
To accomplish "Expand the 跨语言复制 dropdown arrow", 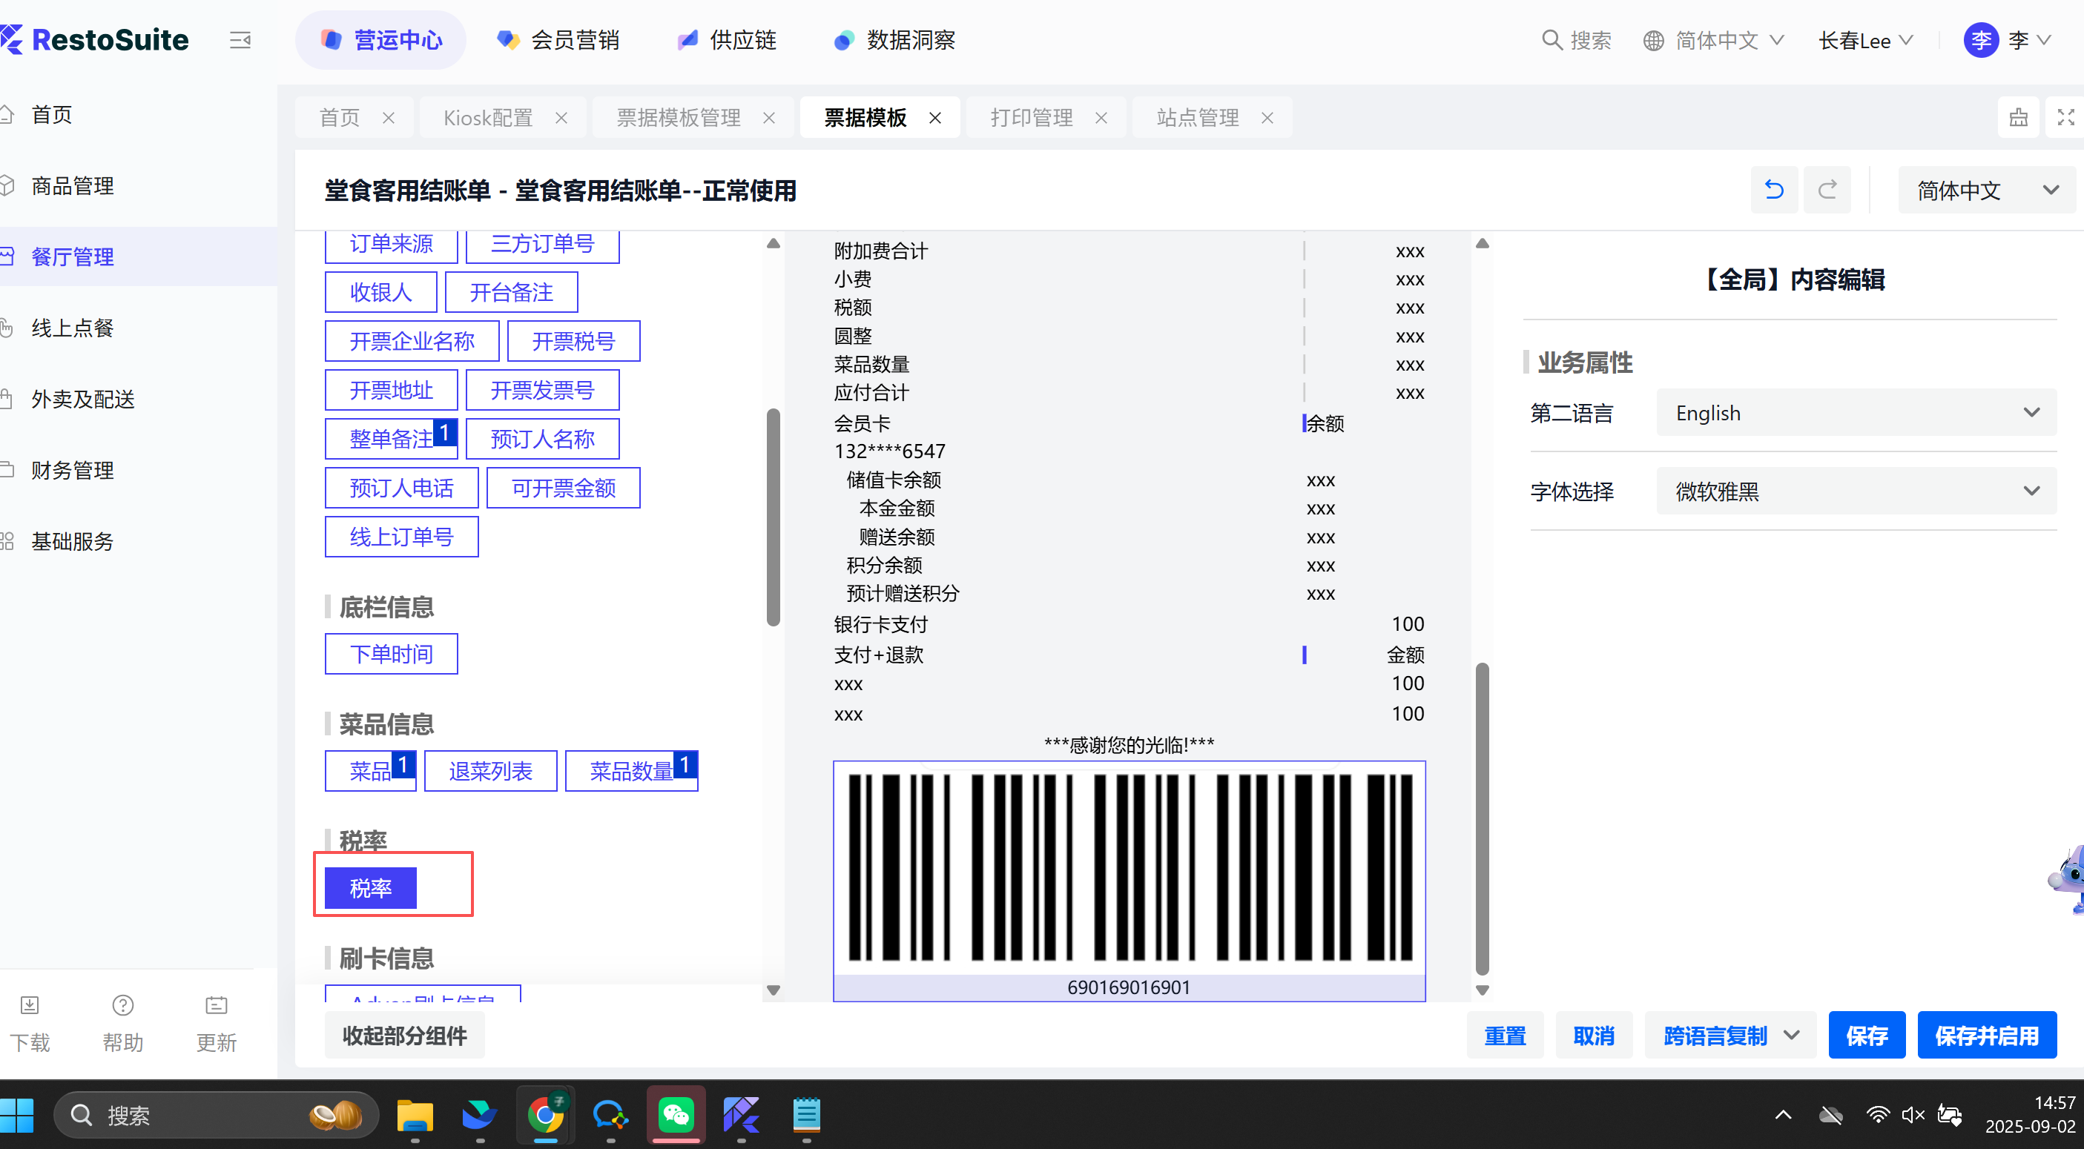I will coord(1792,1035).
